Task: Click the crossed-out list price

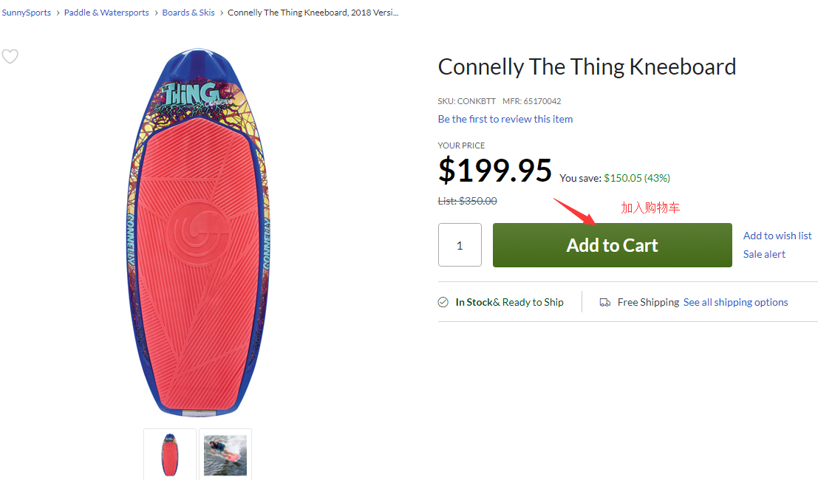Action: (x=467, y=201)
